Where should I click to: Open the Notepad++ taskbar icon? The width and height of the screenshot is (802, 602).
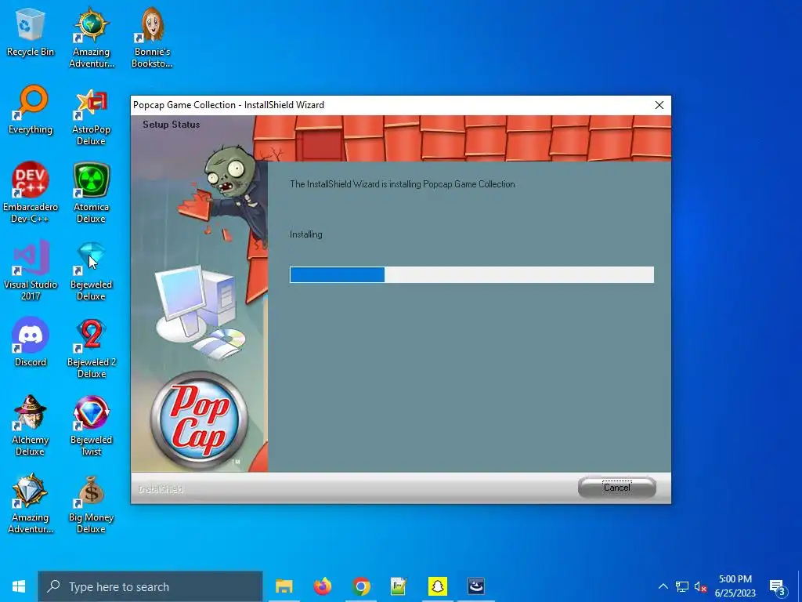pyautogui.click(x=399, y=586)
